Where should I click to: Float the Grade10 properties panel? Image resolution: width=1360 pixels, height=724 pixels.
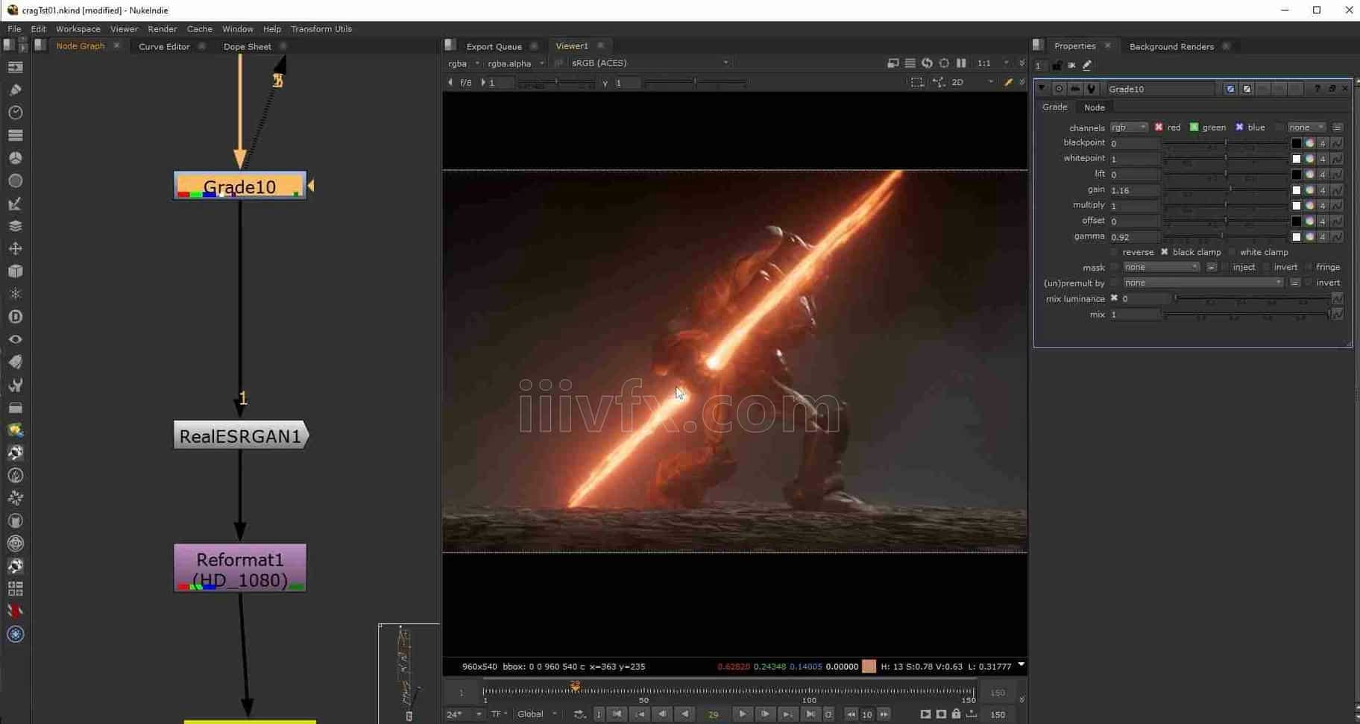pos(1332,89)
